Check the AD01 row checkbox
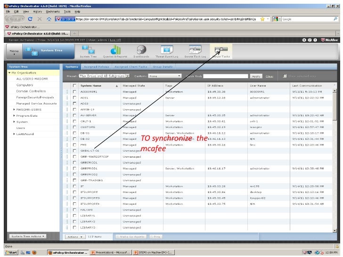Image resolution: width=343 pixels, height=257 pixels. coord(74,98)
